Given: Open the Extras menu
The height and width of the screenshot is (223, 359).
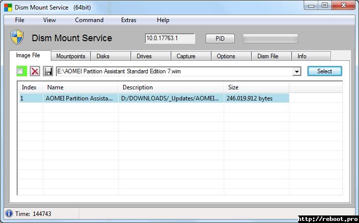Looking at the screenshot, I should click(129, 20).
